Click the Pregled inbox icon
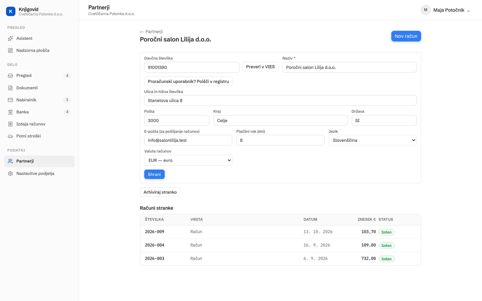Image resolution: width=482 pixels, height=301 pixels. pyautogui.click(x=10, y=76)
